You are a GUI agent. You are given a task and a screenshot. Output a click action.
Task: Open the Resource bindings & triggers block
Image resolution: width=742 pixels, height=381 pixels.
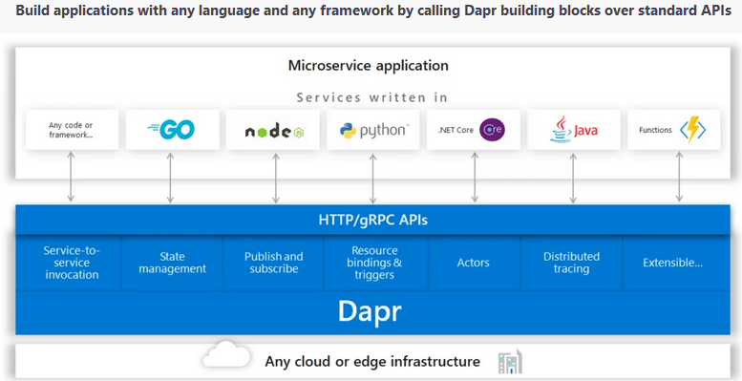coord(375,263)
